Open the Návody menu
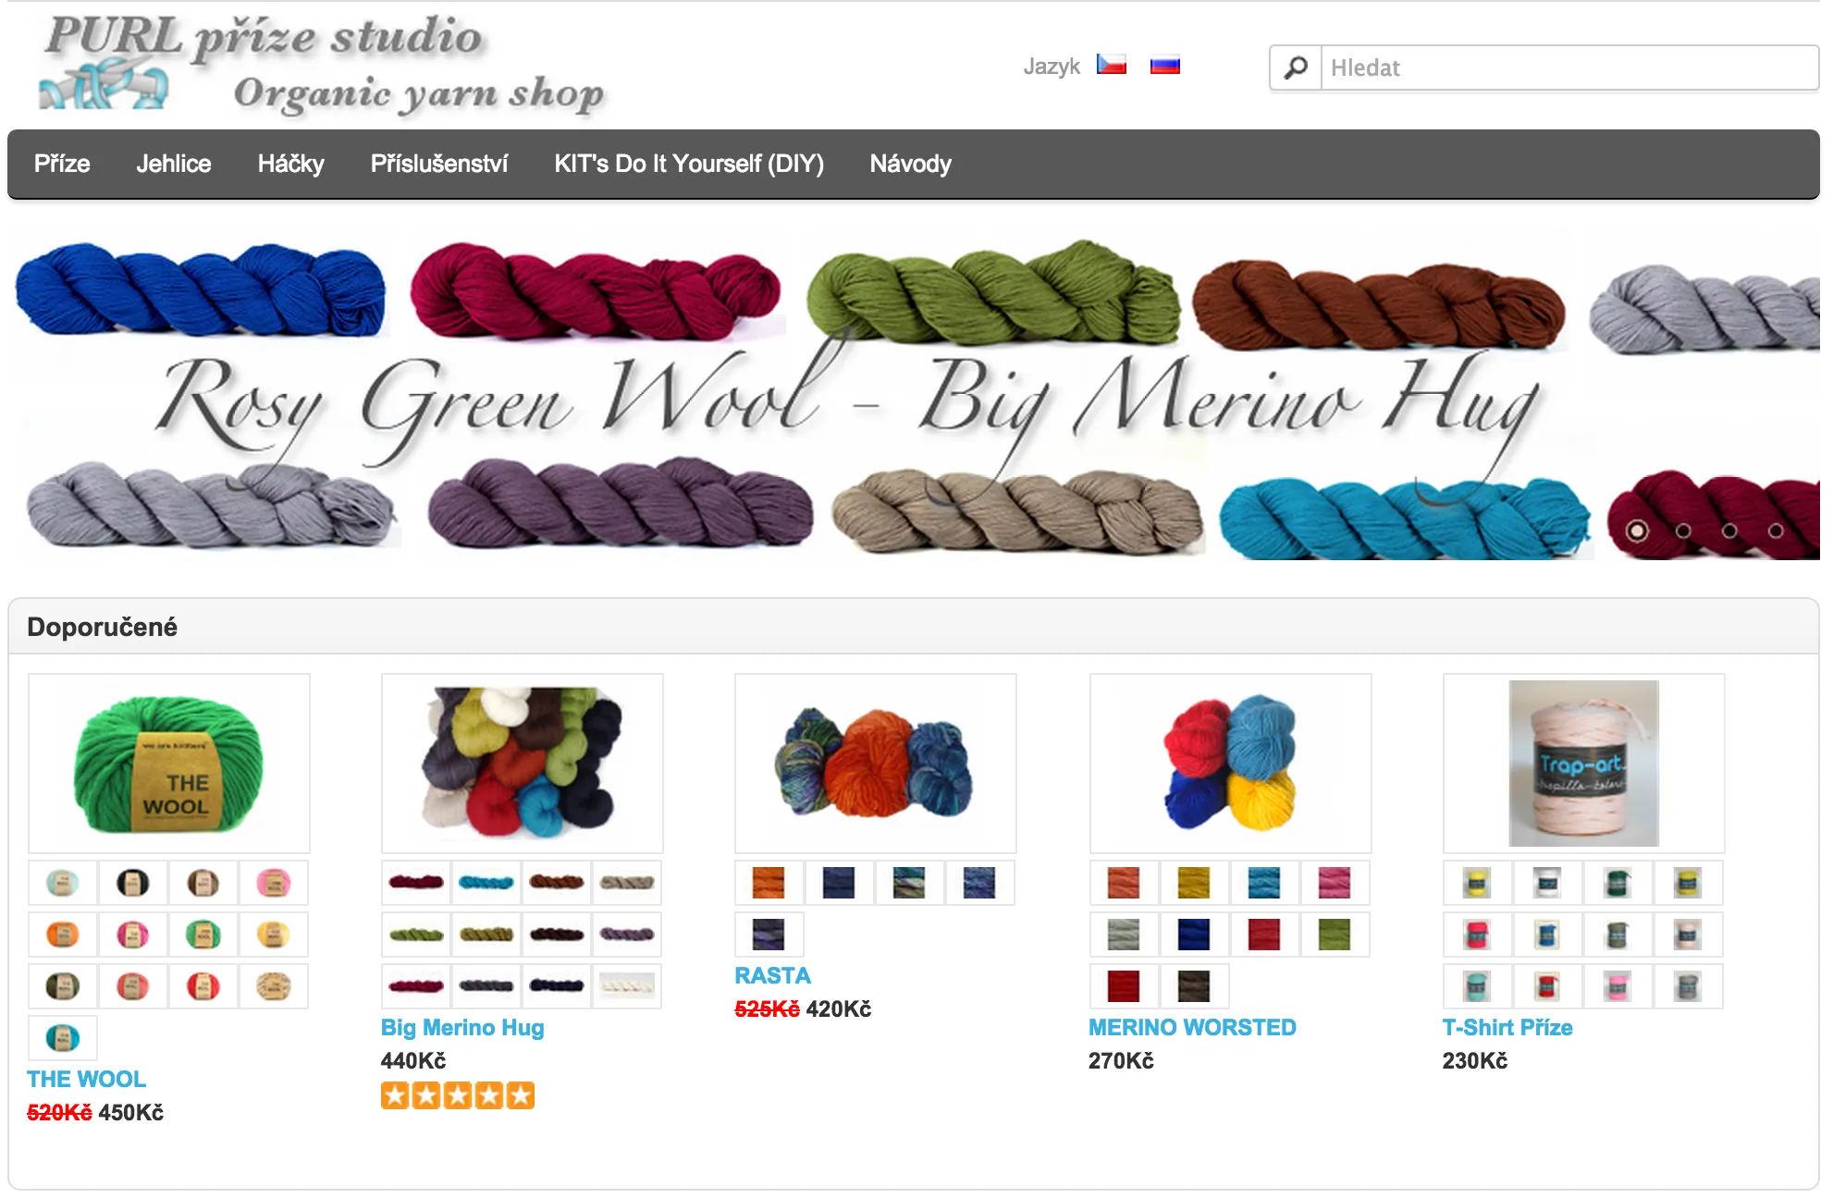This screenshot has height=1198, width=1833. (x=911, y=164)
